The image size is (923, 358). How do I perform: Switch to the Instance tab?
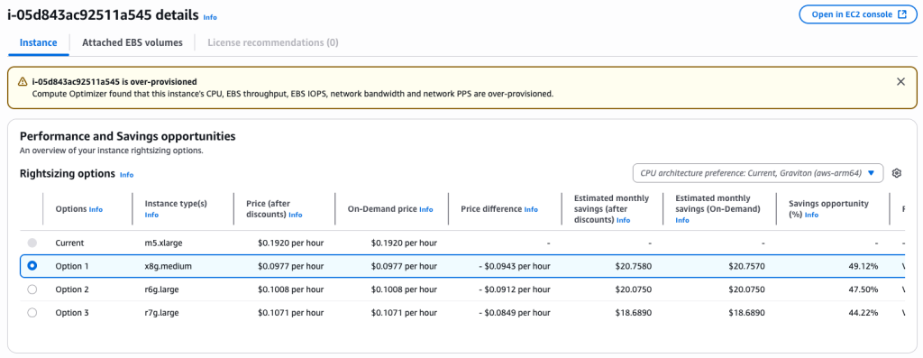click(x=38, y=42)
